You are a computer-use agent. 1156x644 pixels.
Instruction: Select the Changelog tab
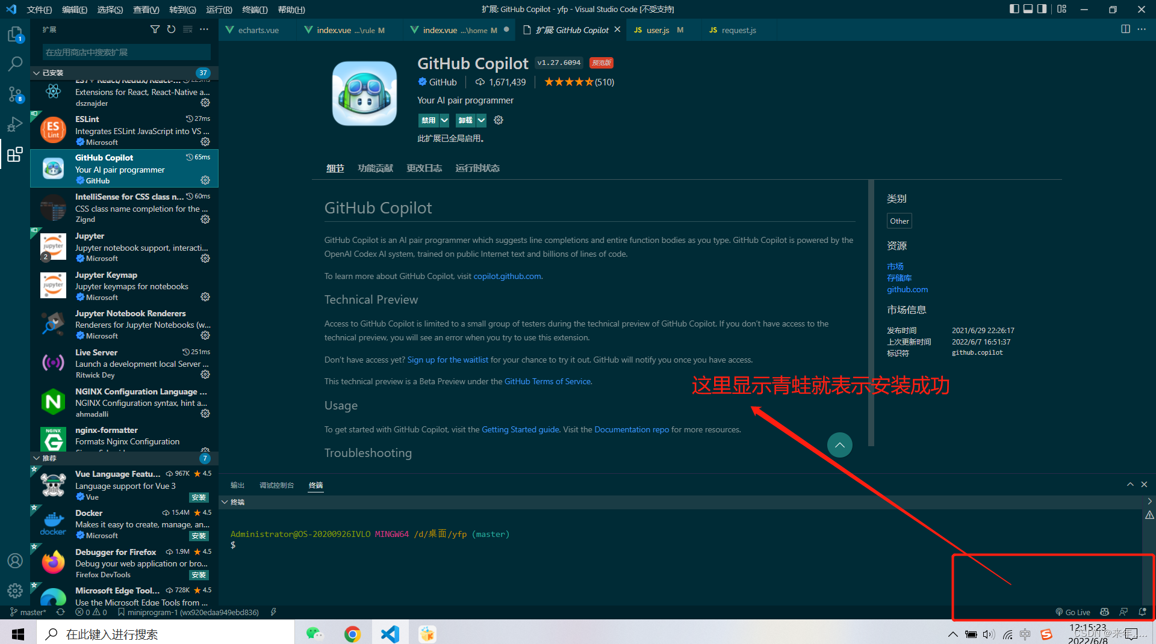pos(424,168)
